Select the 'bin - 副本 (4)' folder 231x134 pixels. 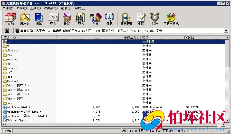pos(18,85)
